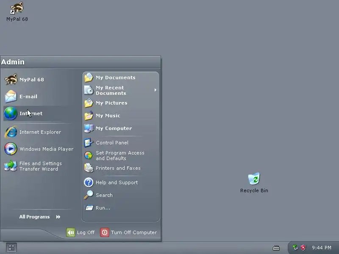Click the red security shield tray icon
Screen dimensions: 339x254
point(303,248)
